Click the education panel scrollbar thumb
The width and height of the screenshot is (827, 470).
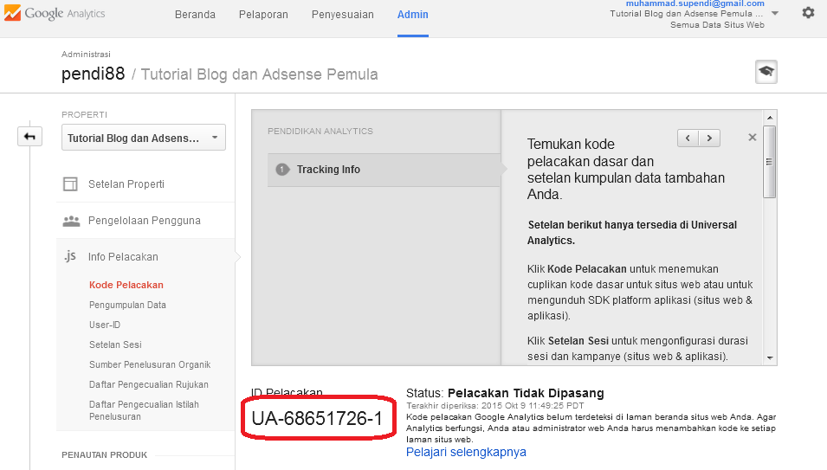point(770,162)
